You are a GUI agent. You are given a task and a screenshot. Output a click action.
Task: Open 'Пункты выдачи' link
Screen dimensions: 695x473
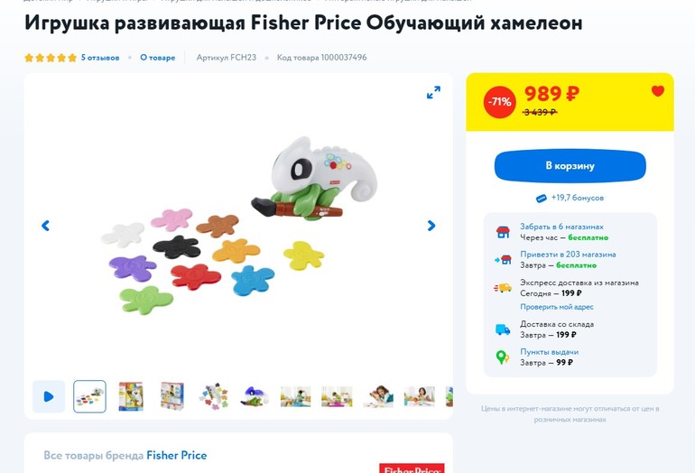(549, 352)
